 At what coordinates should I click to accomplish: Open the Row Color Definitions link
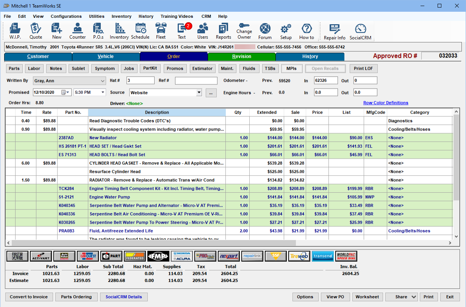(x=386, y=103)
